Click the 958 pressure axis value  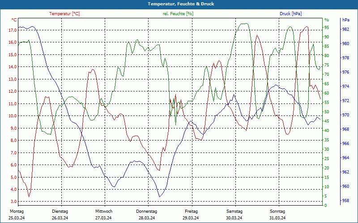[345, 201]
